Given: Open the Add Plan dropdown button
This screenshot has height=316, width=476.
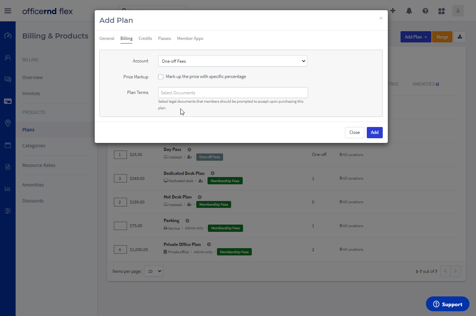Looking at the screenshot, I should 415,37.
